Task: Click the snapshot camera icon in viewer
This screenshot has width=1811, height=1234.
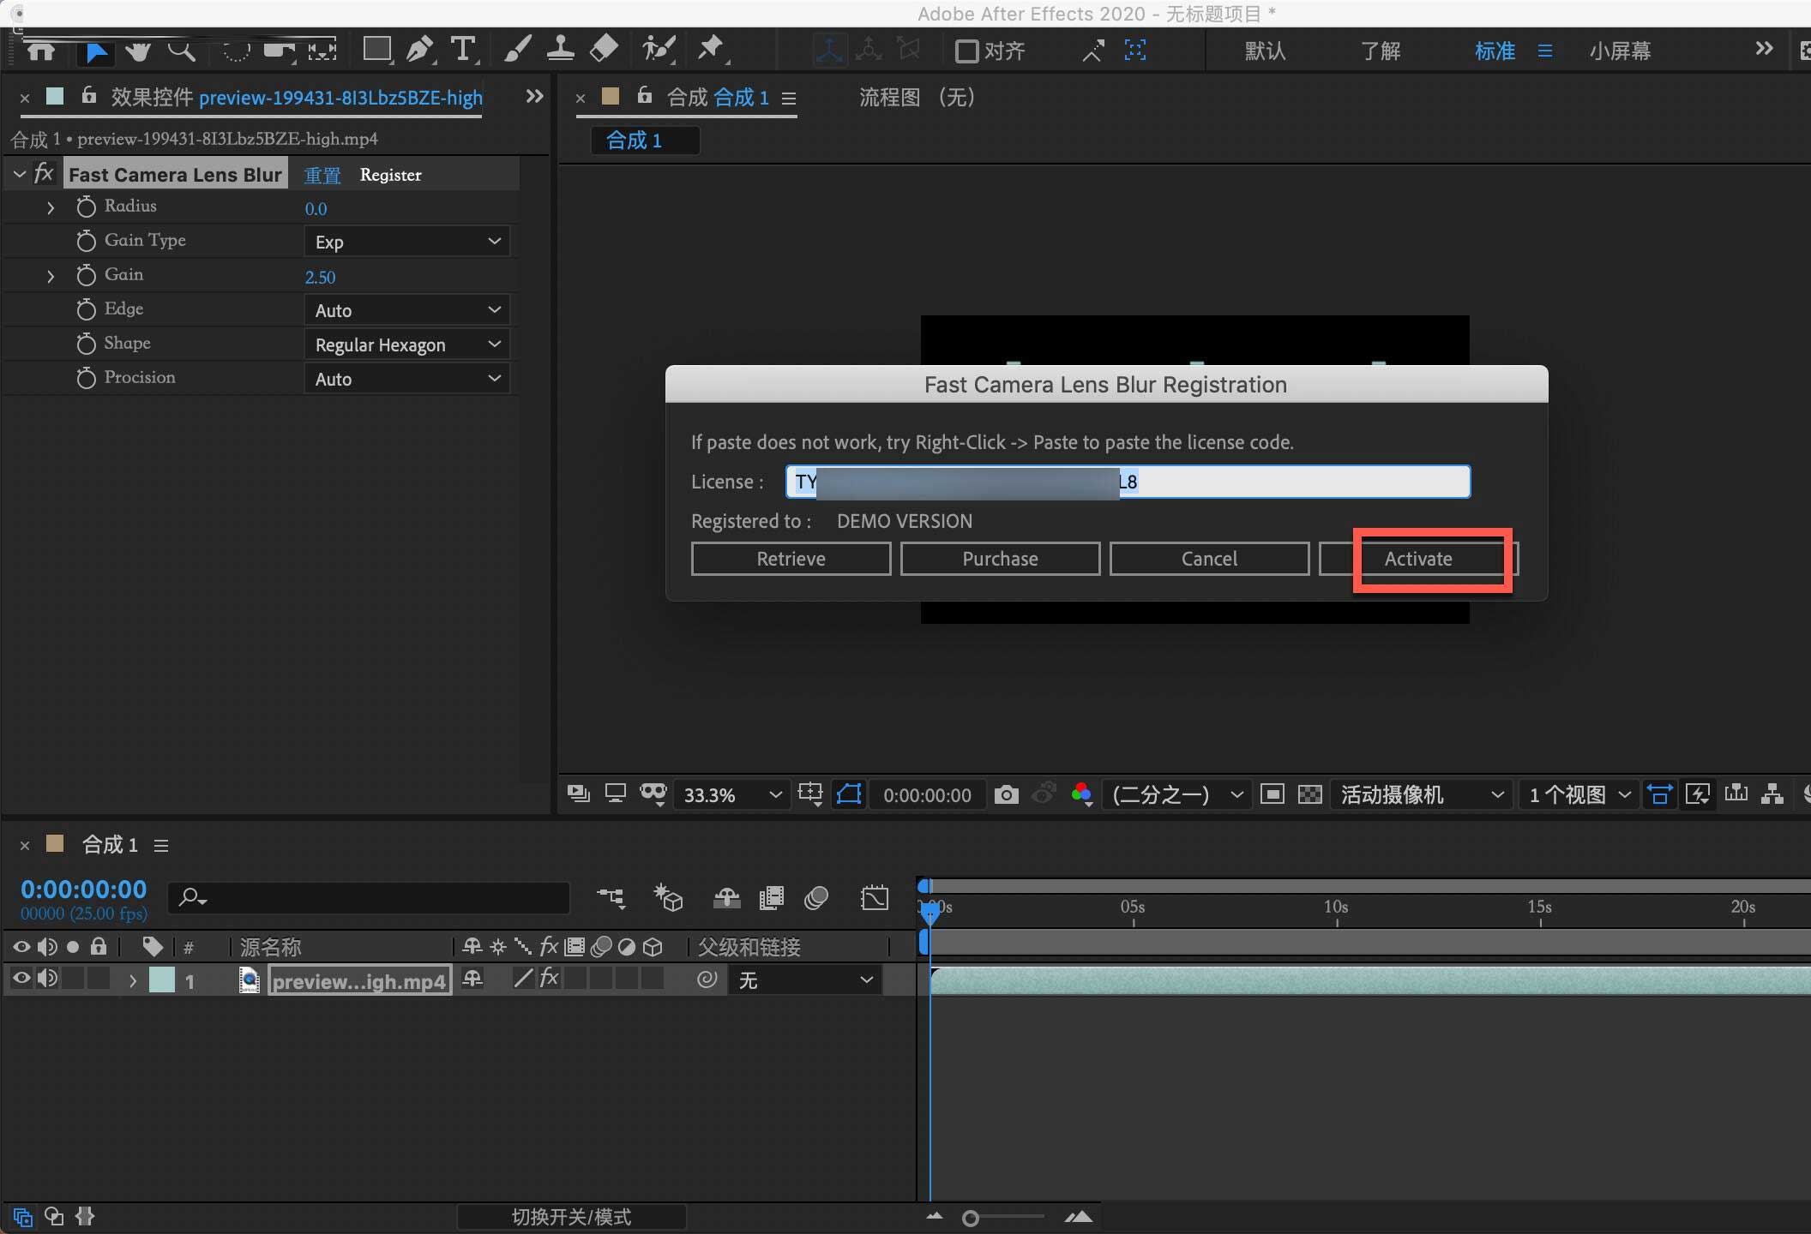Action: tap(1006, 794)
